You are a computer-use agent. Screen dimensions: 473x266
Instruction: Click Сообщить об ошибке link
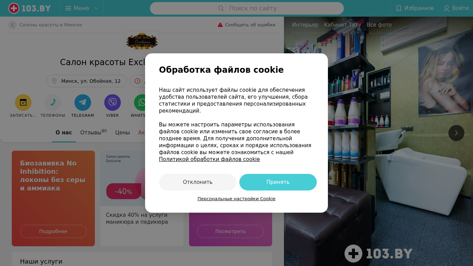pos(247,25)
